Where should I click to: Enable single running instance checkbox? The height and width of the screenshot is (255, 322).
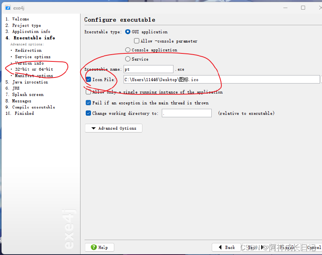pos(88,92)
